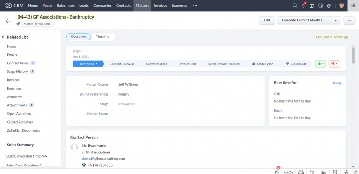This screenshot has height=174, width=359.
Task: Open the notifications bell icon
Action: [304, 6]
